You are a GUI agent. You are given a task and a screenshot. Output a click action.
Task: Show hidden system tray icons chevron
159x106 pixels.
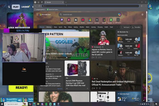tap(138, 104)
